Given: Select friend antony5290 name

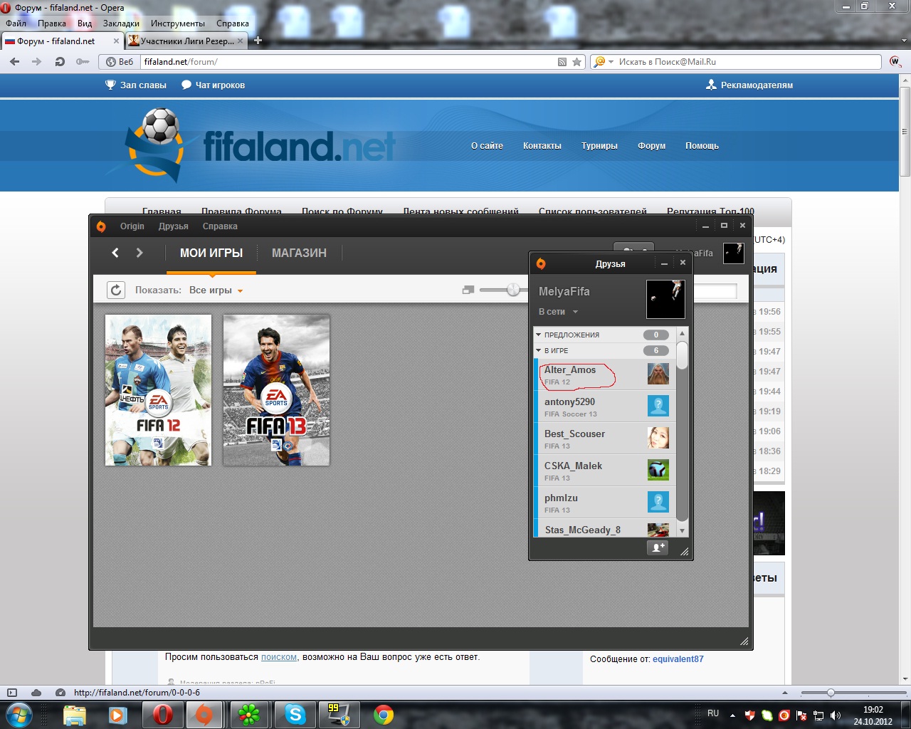Looking at the screenshot, I should (569, 402).
